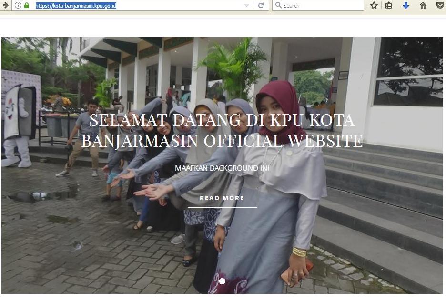The height and width of the screenshot is (299, 446).
Task: Click the MAAFKAN BACKGROUND INI caption
Action: pyautogui.click(x=222, y=168)
